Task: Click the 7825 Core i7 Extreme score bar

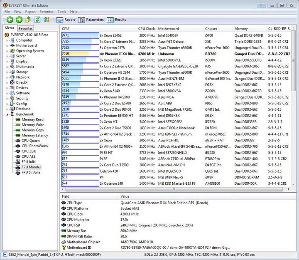Action: pos(80,42)
